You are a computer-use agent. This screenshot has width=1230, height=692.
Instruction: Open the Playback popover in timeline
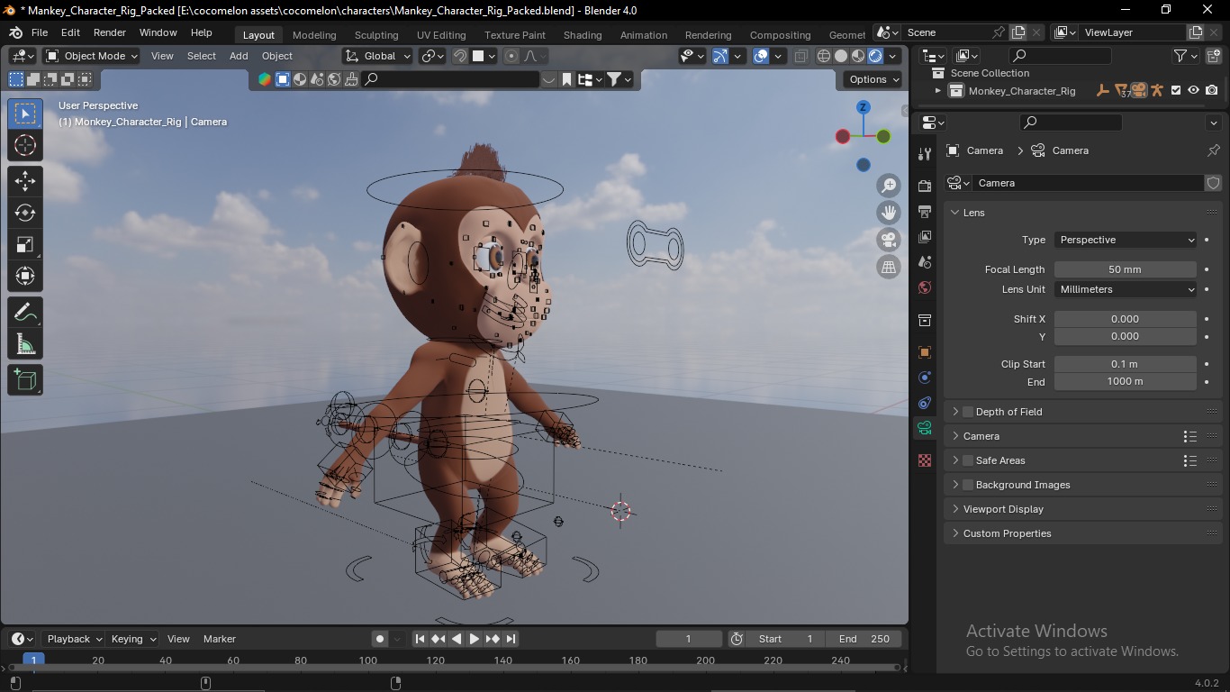[x=74, y=639]
